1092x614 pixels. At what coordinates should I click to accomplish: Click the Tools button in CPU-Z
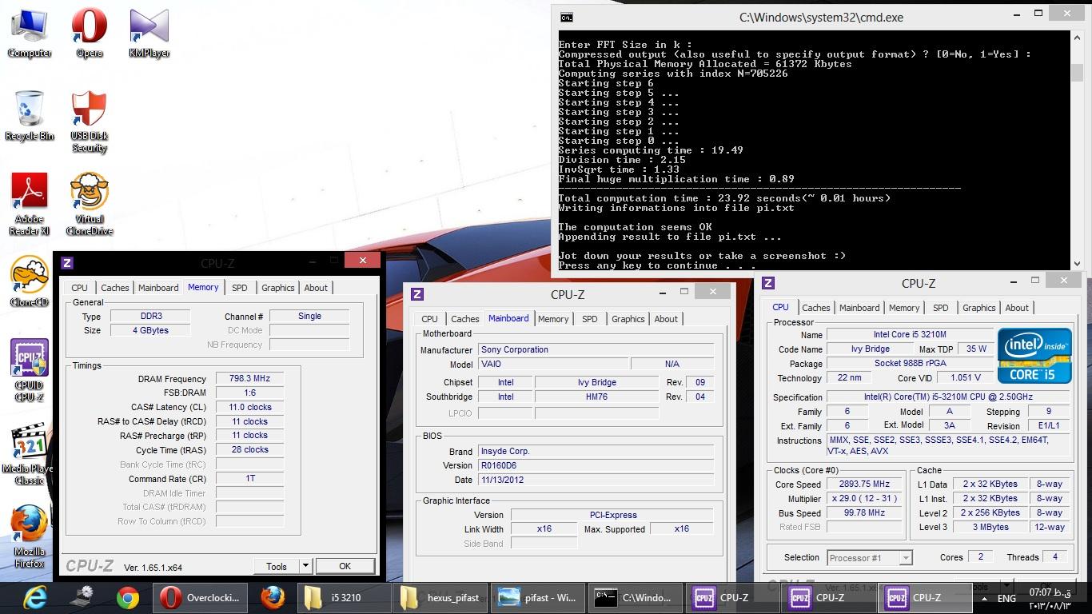[x=277, y=566]
